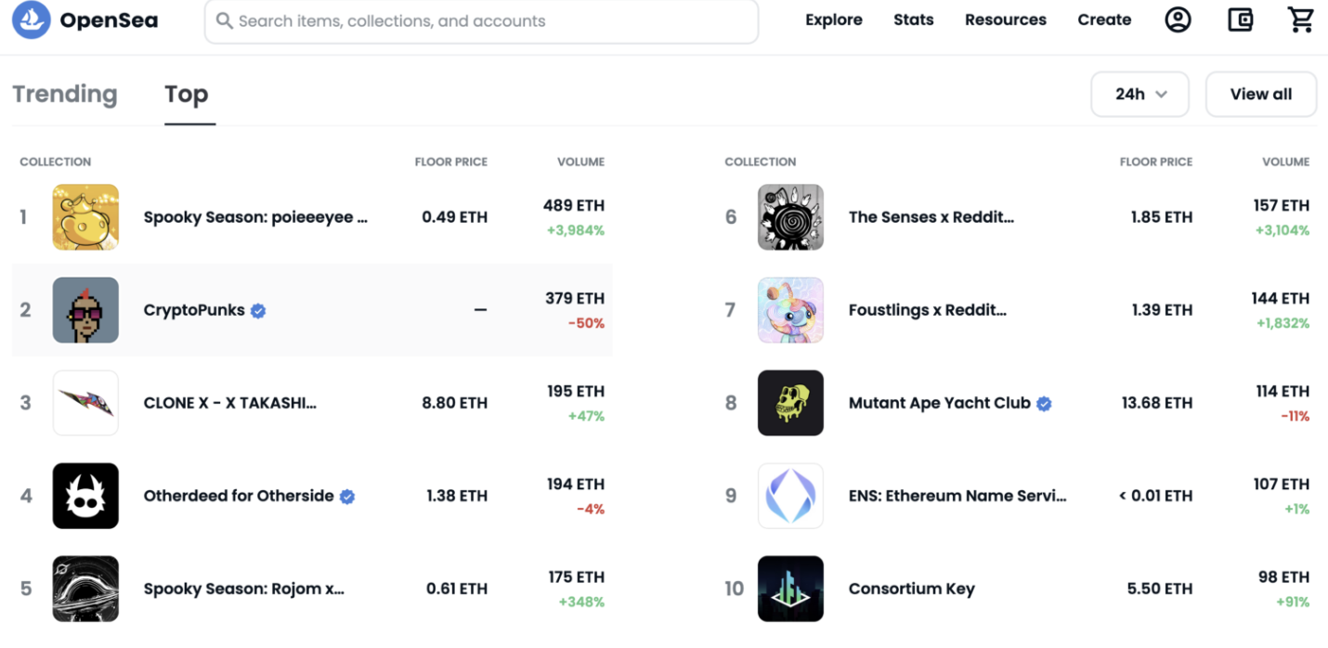The height and width of the screenshot is (648, 1328).
Task: Open Otherdeed for Otherside thumbnail
Action: pyautogui.click(x=85, y=496)
